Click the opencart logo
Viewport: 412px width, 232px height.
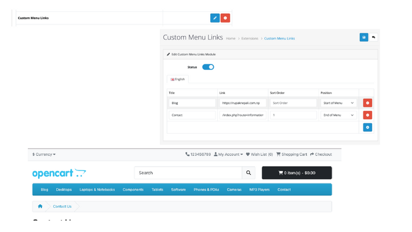pyautogui.click(x=59, y=173)
